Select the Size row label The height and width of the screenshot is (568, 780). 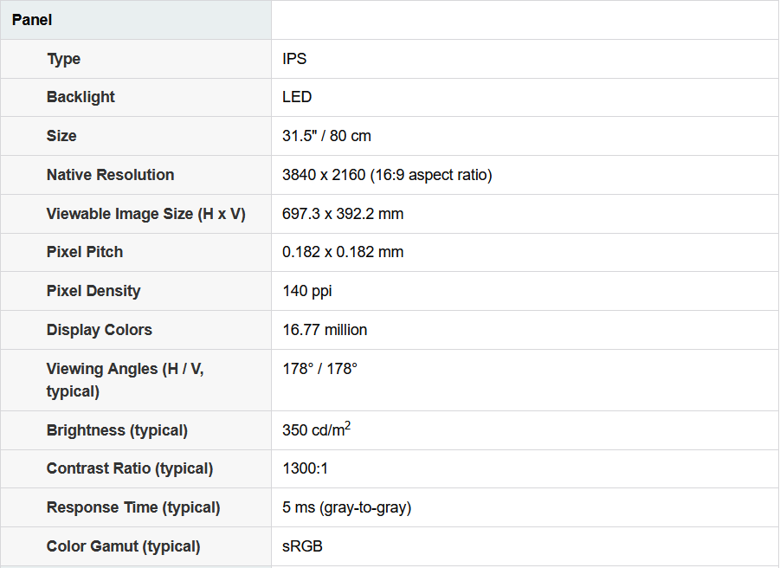[x=61, y=136]
